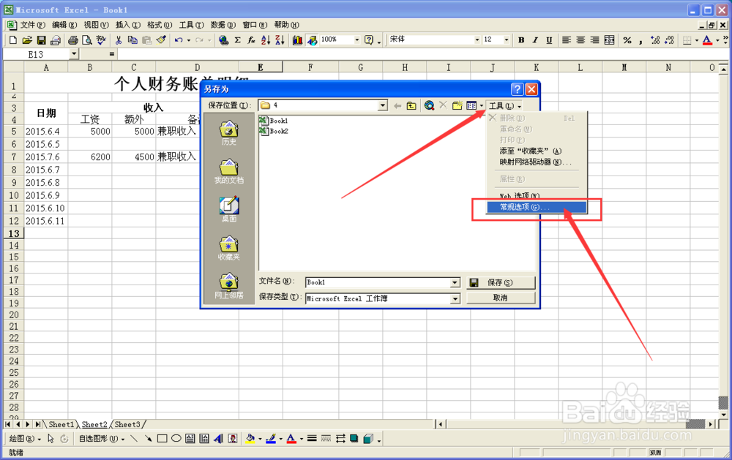Click the Sort Descending icon
This screenshot has height=460, width=732.
[280, 40]
